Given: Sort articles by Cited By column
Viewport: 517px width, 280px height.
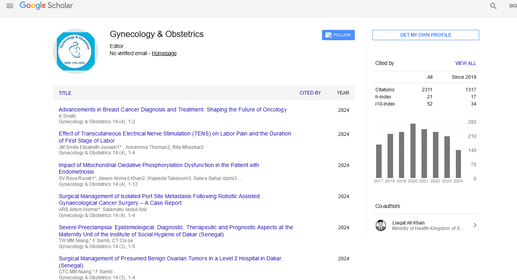Looking at the screenshot, I should pos(310,93).
